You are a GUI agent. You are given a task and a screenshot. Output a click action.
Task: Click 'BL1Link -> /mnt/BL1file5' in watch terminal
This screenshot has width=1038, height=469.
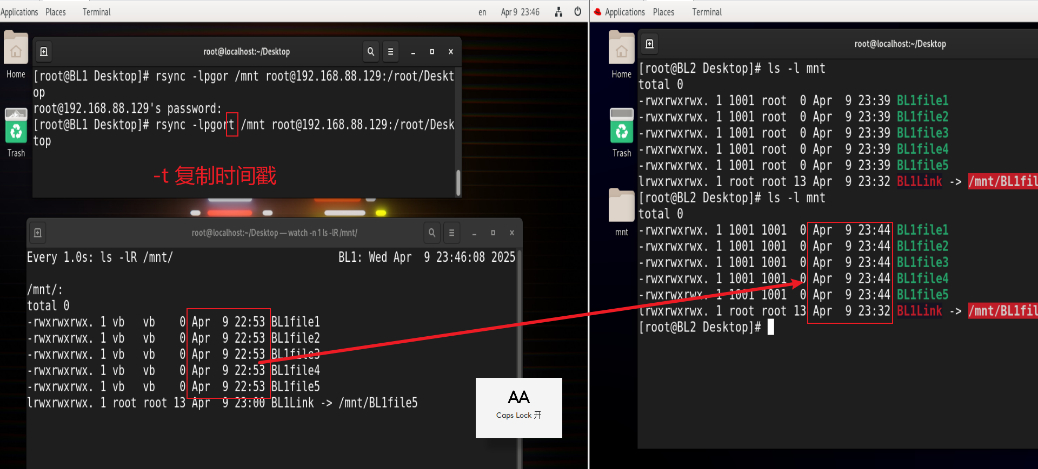[344, 403]
